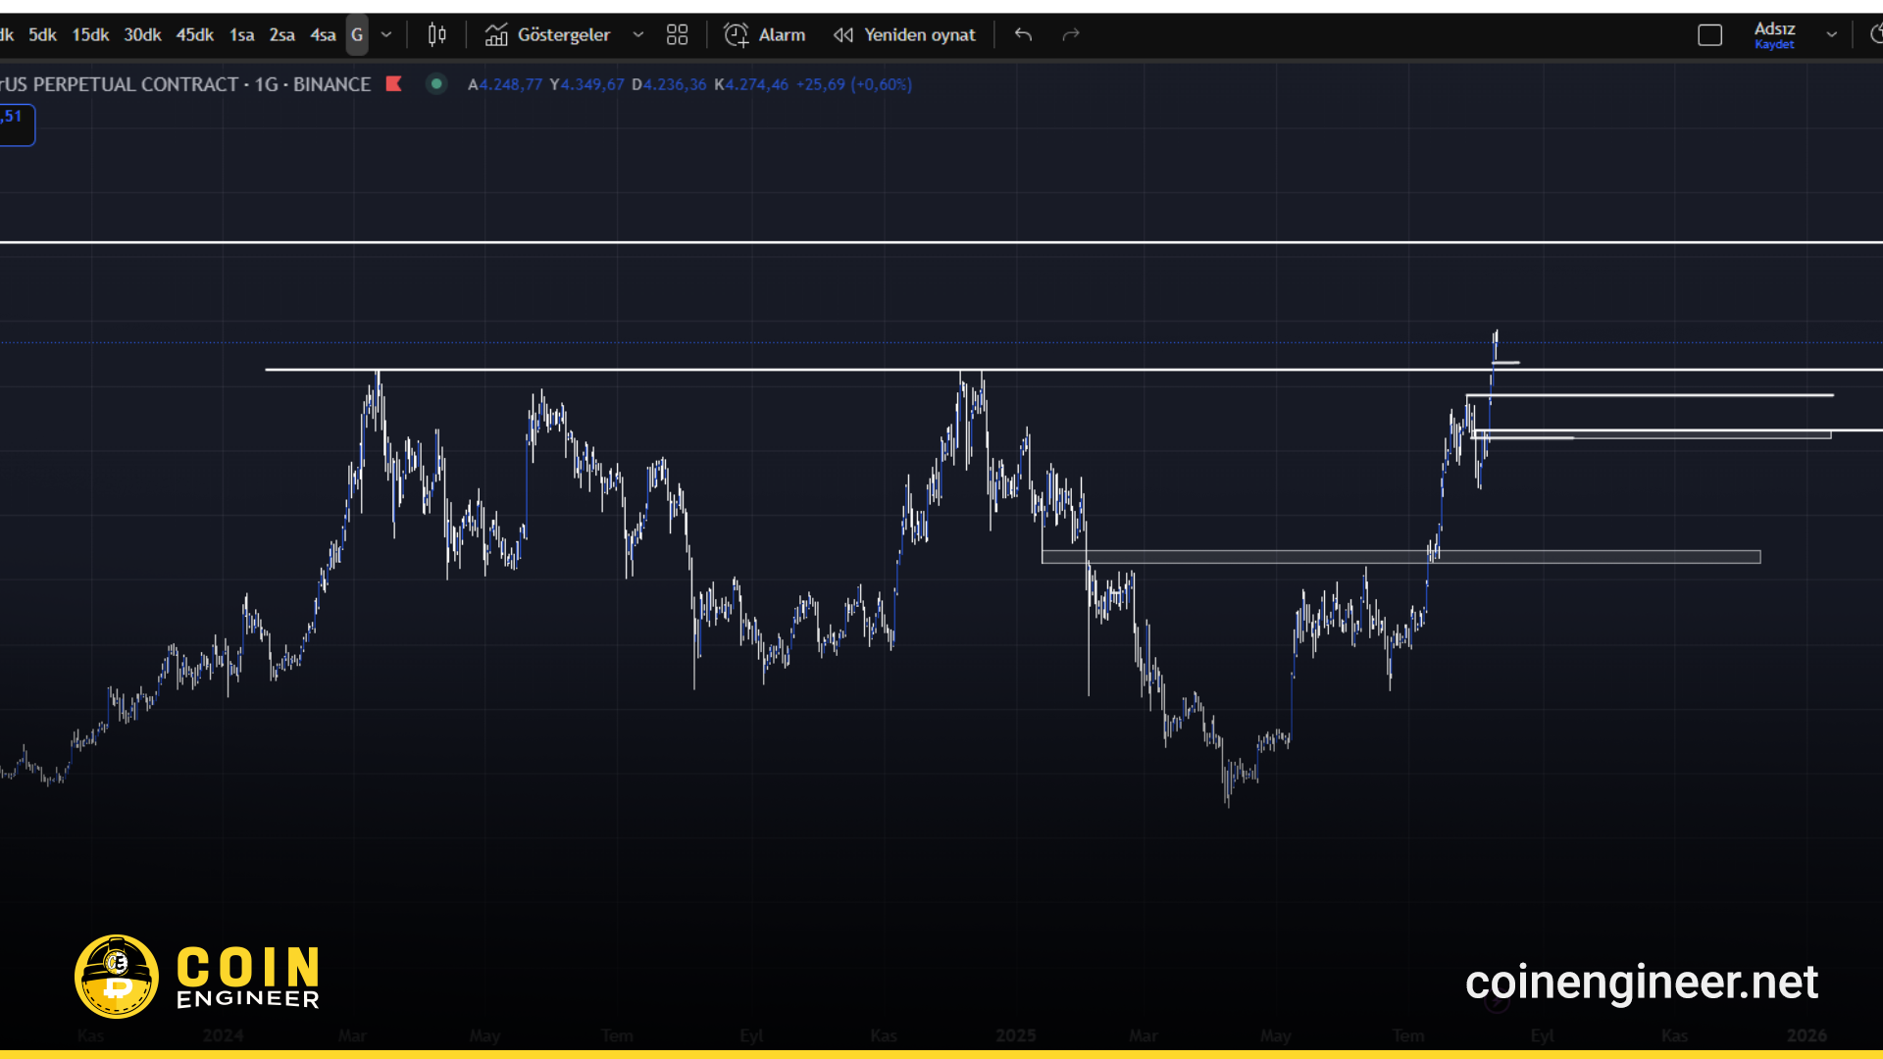Switch to the 15dk timeframe

89,34
